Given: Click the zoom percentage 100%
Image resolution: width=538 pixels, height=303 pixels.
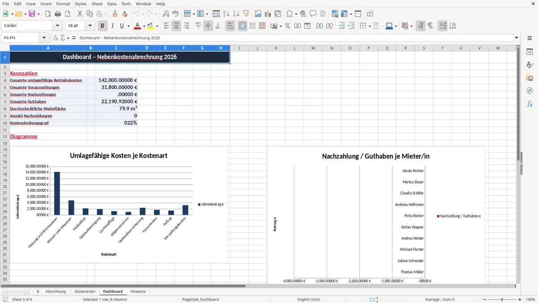Looking at the screenshot, I should point(530,299).
